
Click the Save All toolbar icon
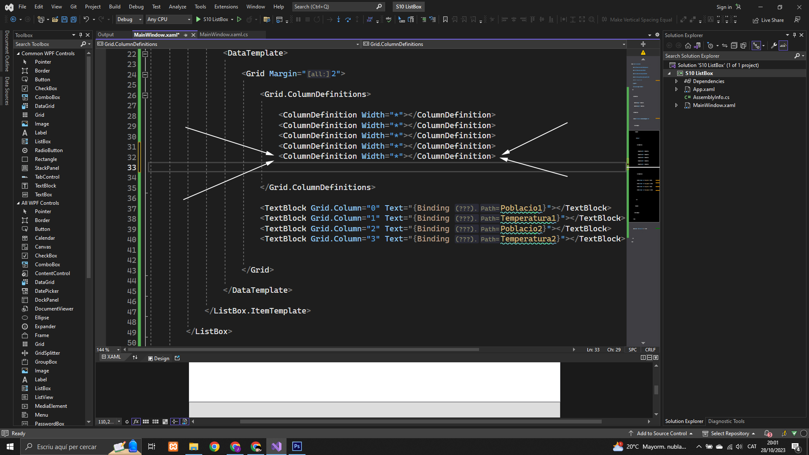tap(73, 19)
